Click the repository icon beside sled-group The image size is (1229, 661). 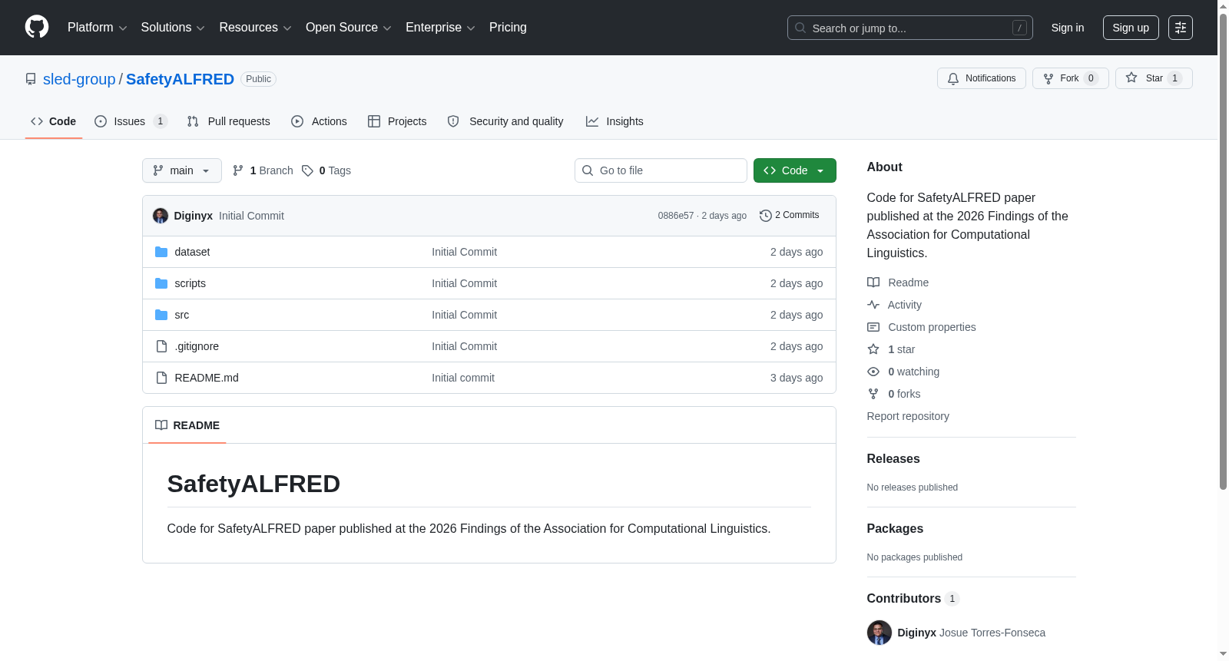coord(31,79)
